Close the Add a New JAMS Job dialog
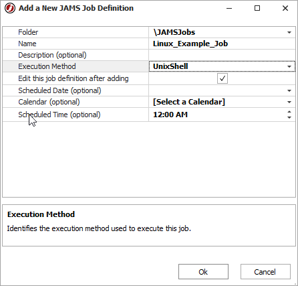This screenshot has height=286, width=298. click(285, 8)
